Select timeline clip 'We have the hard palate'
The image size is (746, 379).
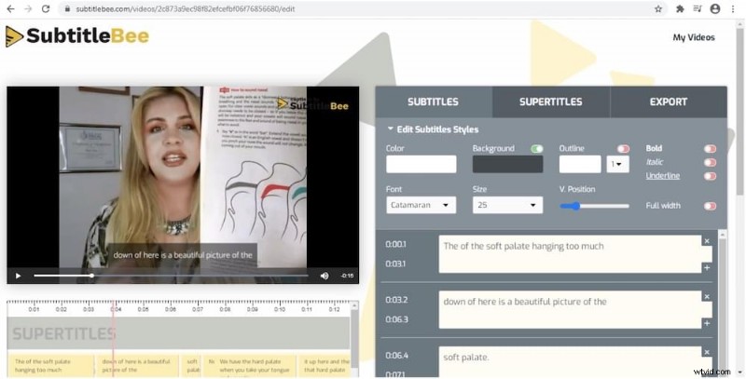click(251, 365)
